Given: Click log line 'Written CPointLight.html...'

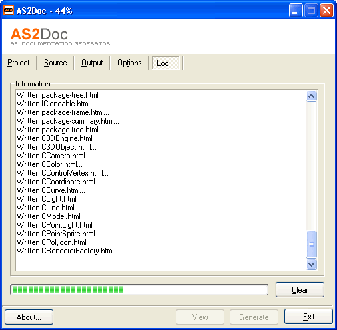Looking at the screenshot, I should pyautogui.click(x=57, y=225).
